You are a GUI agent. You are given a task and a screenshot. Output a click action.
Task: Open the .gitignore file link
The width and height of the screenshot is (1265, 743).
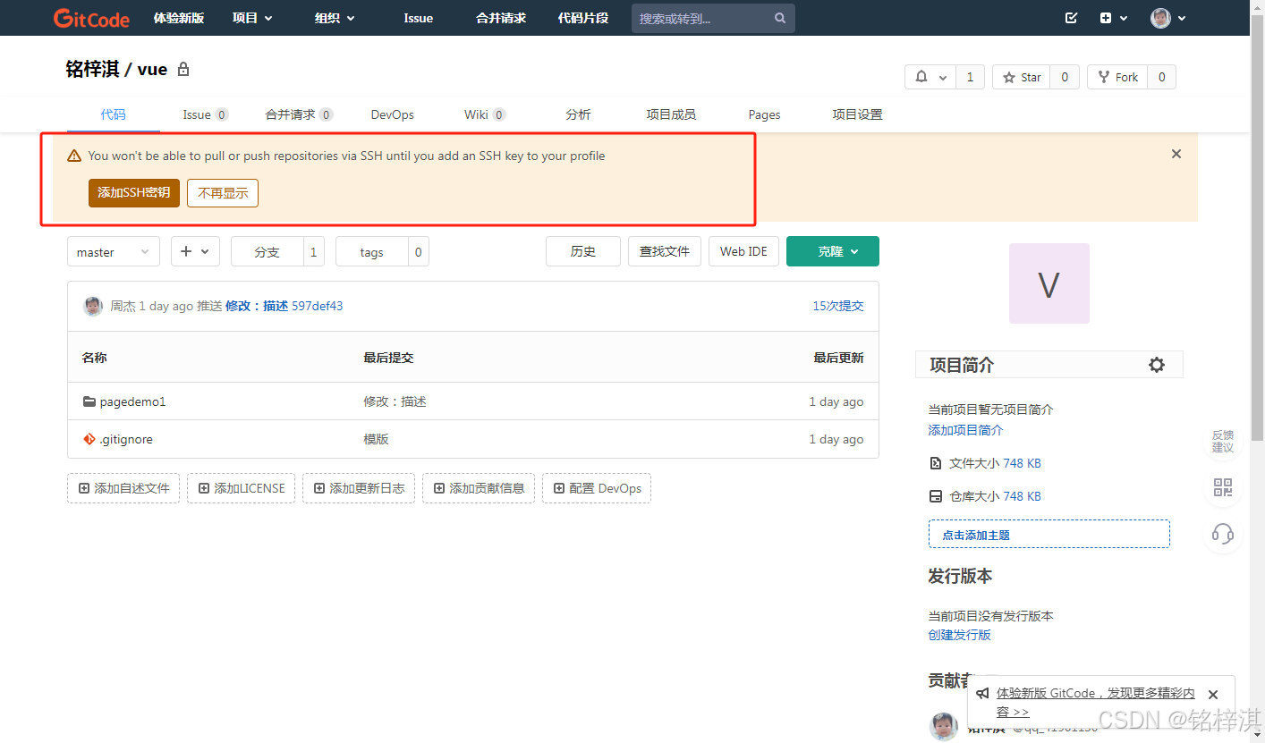click(x=126, y=439)
